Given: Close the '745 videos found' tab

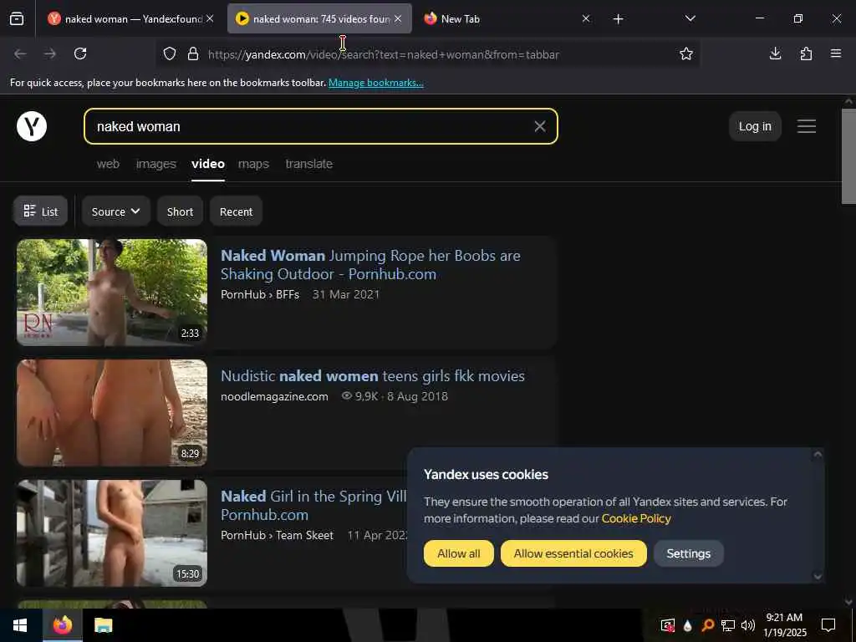Looking at the screenshot, I should [398, 18].
